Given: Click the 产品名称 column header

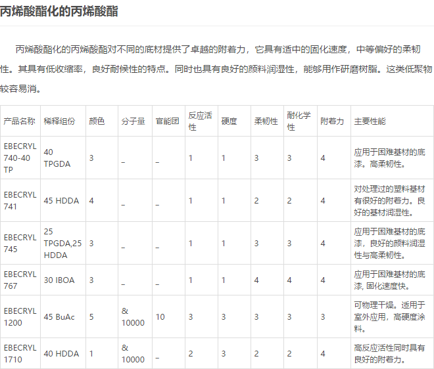Looking at the screenshot, I should pyautogui.click(x=20, y=121).
